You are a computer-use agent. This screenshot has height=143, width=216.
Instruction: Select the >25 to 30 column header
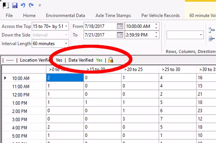click(177, 69)
